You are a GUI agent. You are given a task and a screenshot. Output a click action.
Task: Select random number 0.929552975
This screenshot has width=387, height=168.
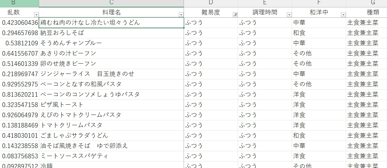19,84
